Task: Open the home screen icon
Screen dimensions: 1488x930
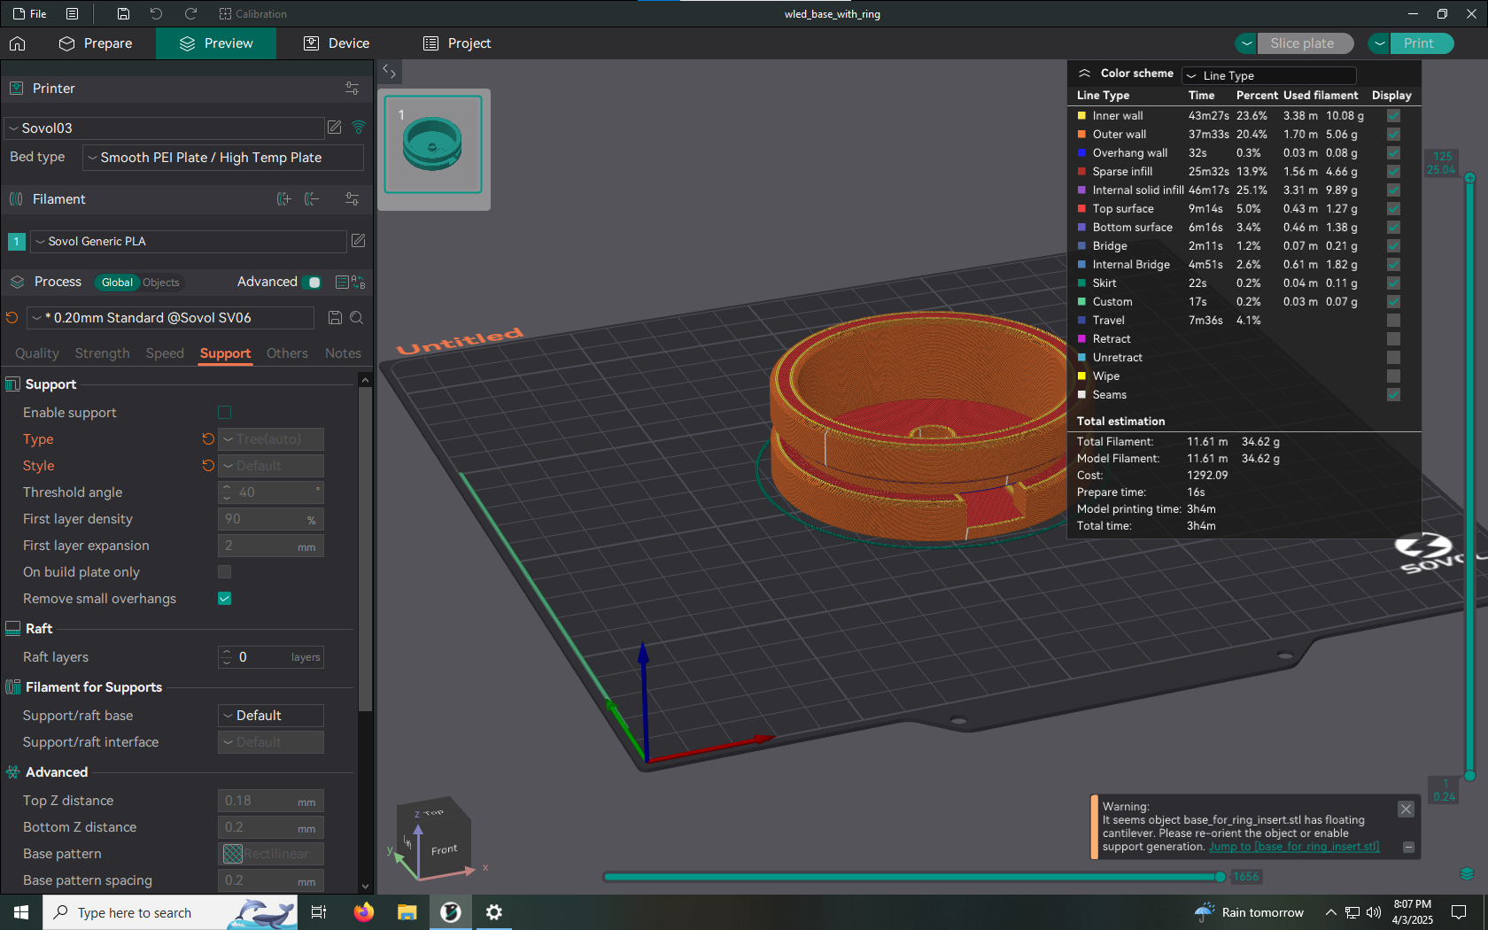Action: (x=18, y=43)
